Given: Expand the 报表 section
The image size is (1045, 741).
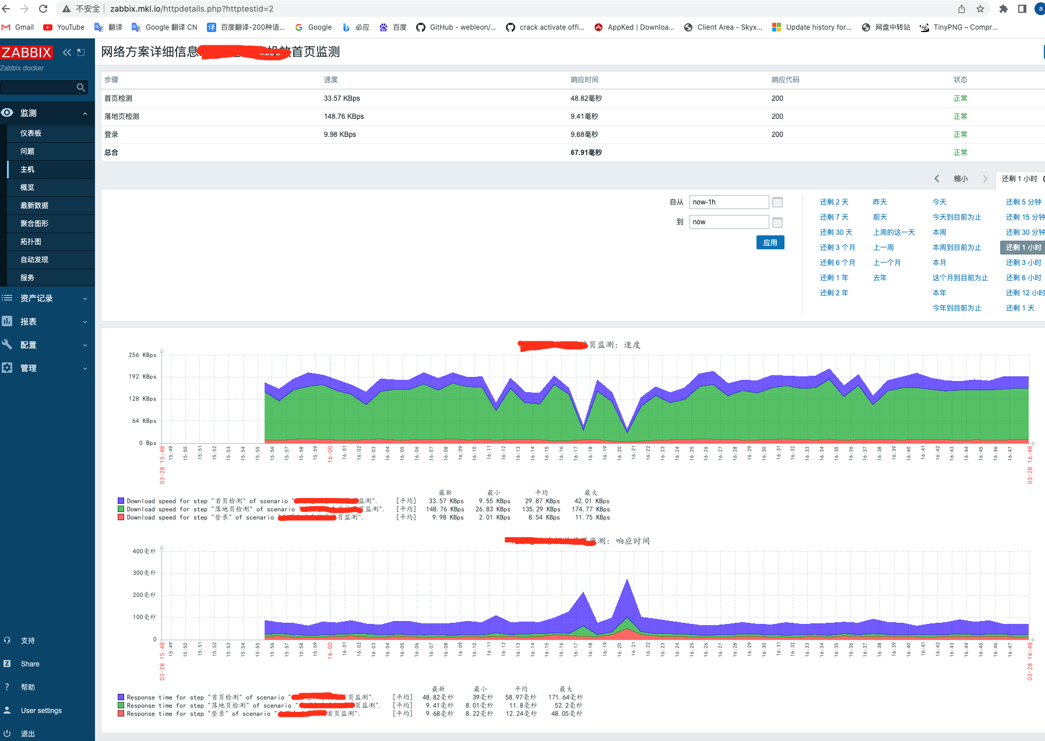Looking at the screenshot, I should [85, 322].
